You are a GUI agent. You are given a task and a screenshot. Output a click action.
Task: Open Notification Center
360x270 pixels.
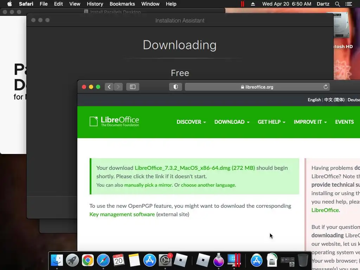pos(348,4)
